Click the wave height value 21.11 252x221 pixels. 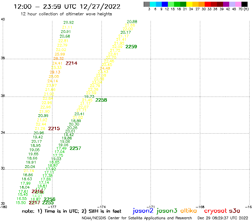point(67,27)
